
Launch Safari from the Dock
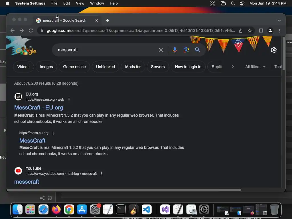43,210
